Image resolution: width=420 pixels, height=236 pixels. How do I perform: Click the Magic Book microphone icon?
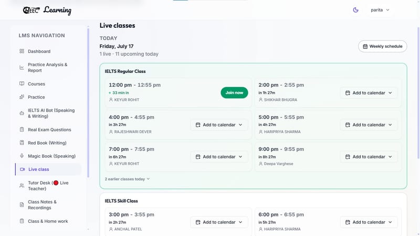(x=22, y=156)
